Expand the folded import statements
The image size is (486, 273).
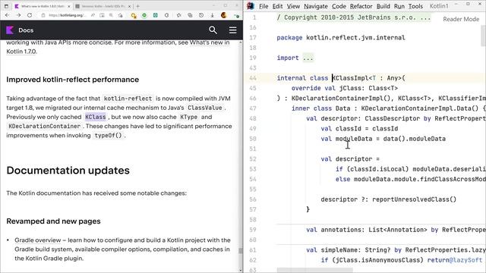click(308, 58)
